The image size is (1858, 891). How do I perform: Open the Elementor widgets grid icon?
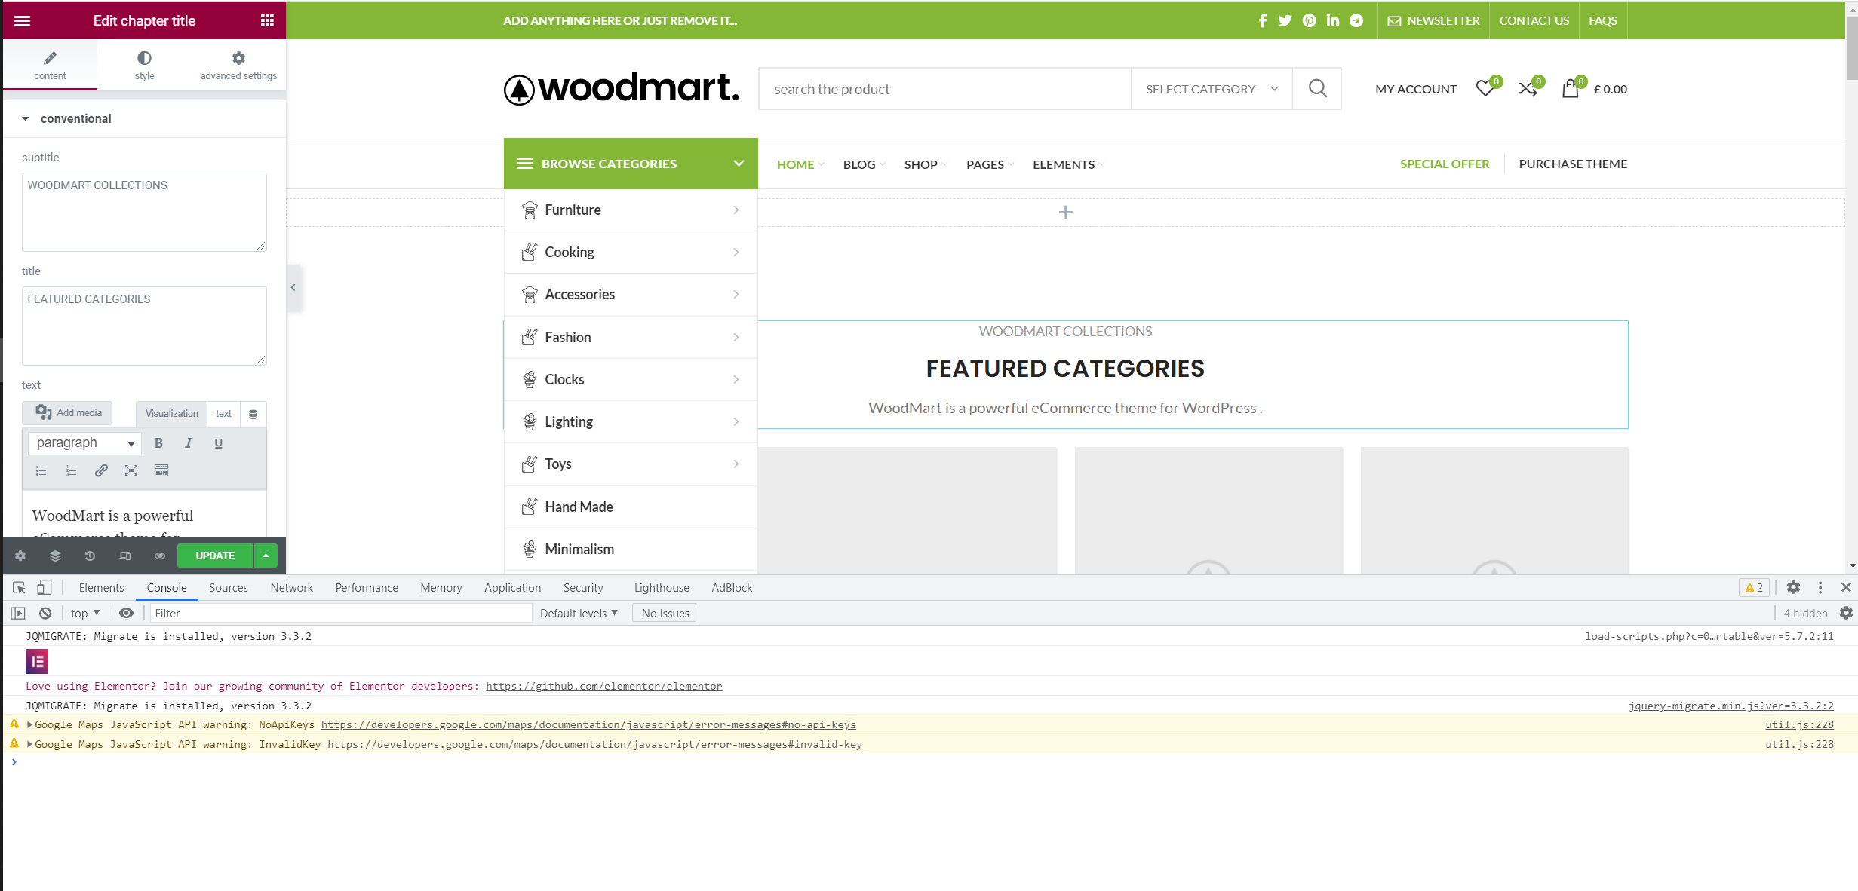click(x=267, y=20)
